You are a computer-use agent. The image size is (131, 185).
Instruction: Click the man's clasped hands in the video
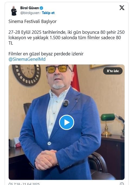pyautogui.click(x=46, y=159)
